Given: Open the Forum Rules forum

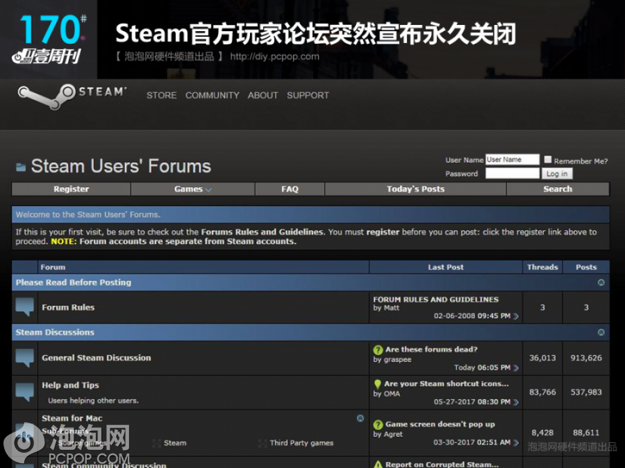Looking at the screenshot, I should point(68,307).
